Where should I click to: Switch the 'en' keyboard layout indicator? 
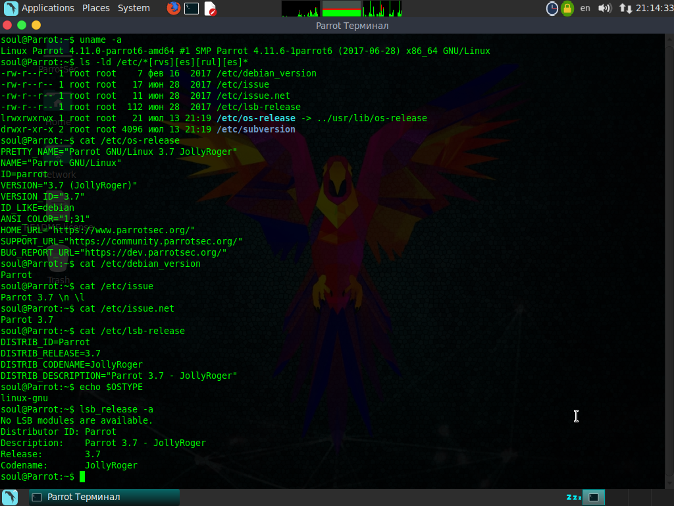coord(585,8)
